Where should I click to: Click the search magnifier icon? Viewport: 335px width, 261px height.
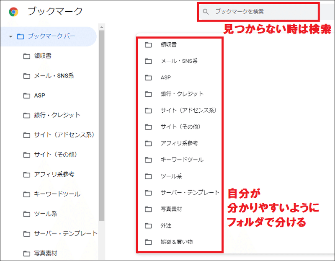coord(206,12)
